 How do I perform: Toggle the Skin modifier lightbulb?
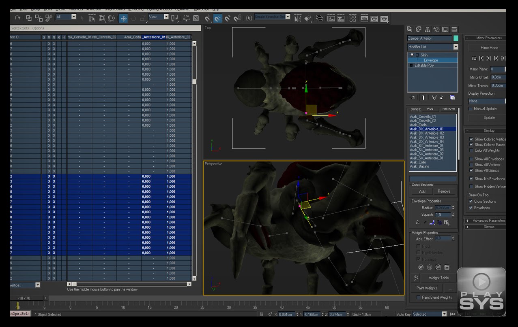pos(412,55)
